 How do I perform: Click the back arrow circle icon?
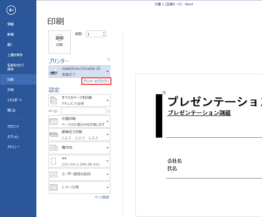[x=11, y=10]
